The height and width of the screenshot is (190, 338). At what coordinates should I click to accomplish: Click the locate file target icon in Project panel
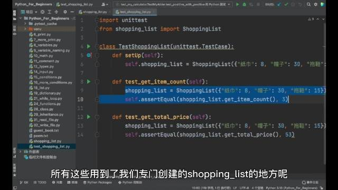[42, 12]
